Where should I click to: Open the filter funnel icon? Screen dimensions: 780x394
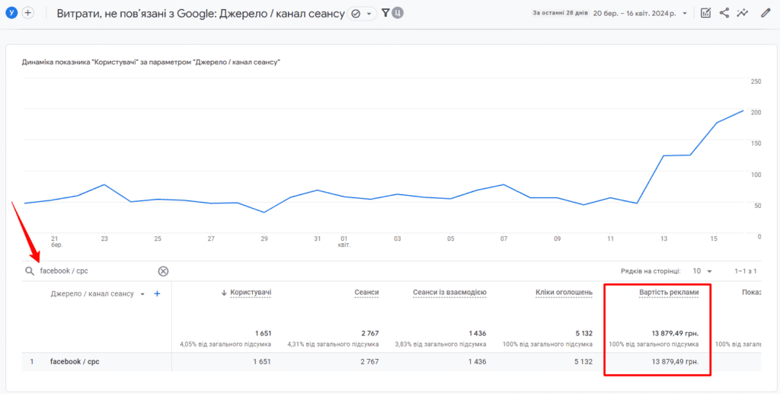point(385,14)
